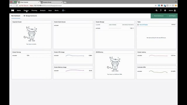The height and width of the screenshot is (105, 187).
Task: Click the Cluster Storage used storage bar
Action: tap(115, 28)
